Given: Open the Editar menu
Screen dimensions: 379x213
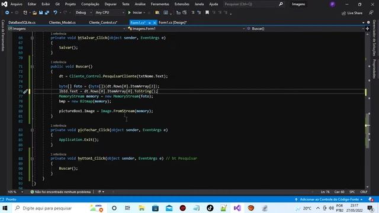Looking at the screenshot, I should point(31,4).
